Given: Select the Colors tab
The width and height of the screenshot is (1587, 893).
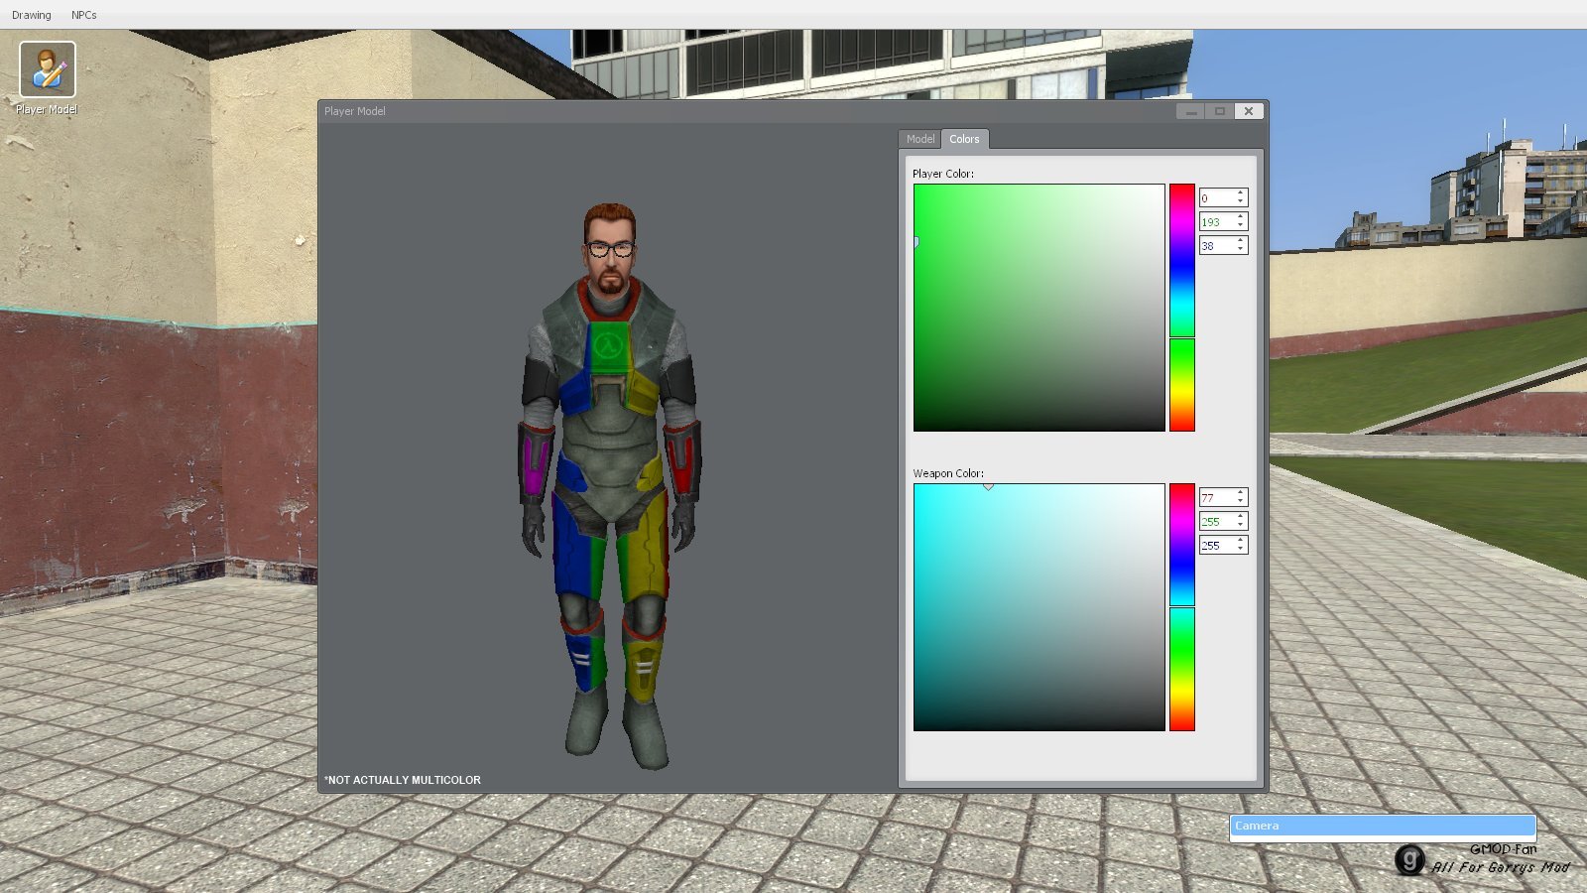Looking at the screenshot, I should point(964,139).
